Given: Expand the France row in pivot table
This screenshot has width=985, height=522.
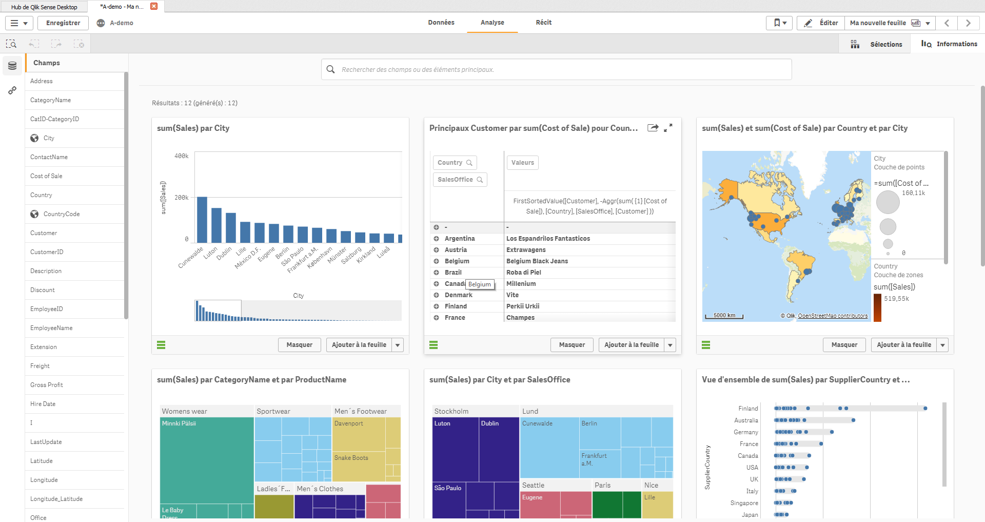Looking at the screenshot, I should pos(436,318).
